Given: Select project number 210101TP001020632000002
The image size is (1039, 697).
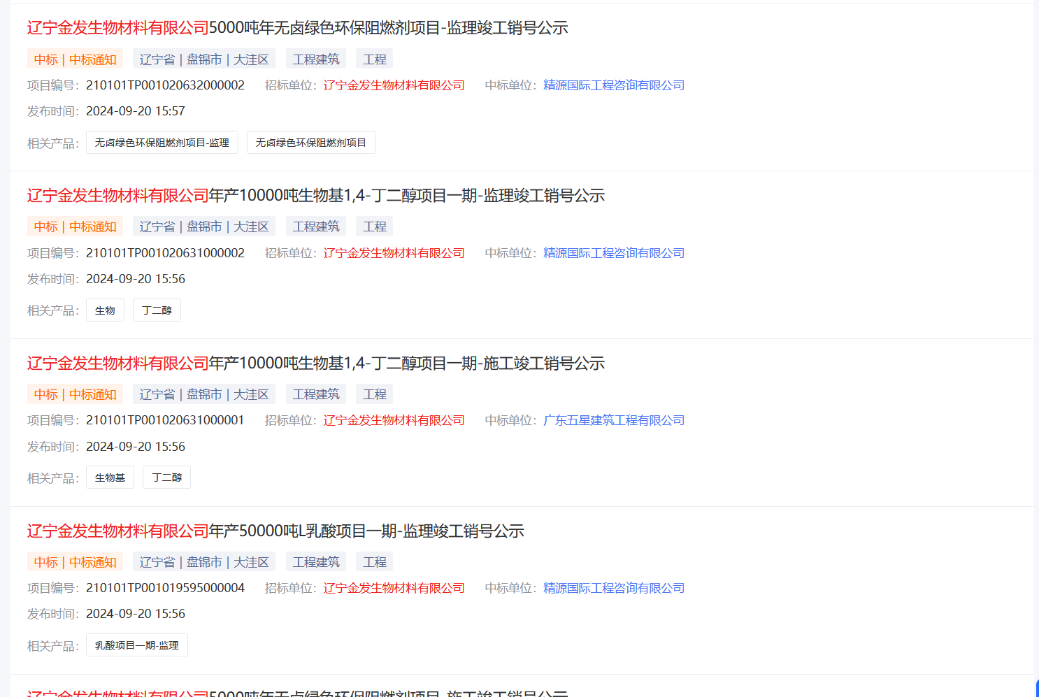Looking at the screenshot, I should pos(165,85).
